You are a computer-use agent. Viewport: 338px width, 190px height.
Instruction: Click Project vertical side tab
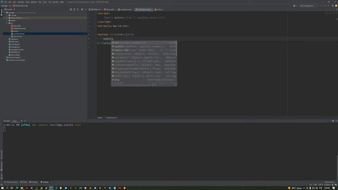(x=1, y=12)
